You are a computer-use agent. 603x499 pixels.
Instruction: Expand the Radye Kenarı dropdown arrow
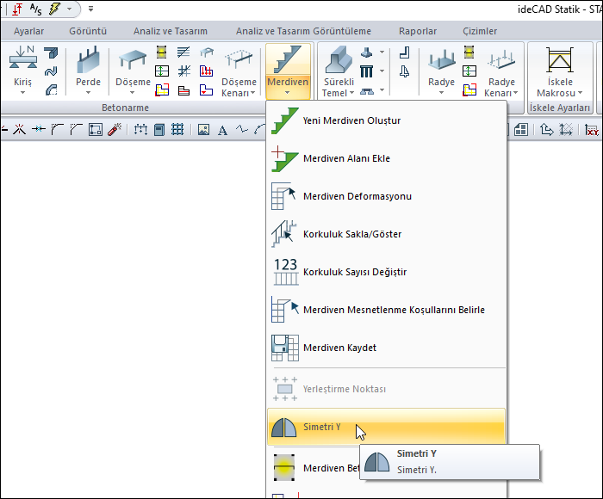[x=515, y=93]
